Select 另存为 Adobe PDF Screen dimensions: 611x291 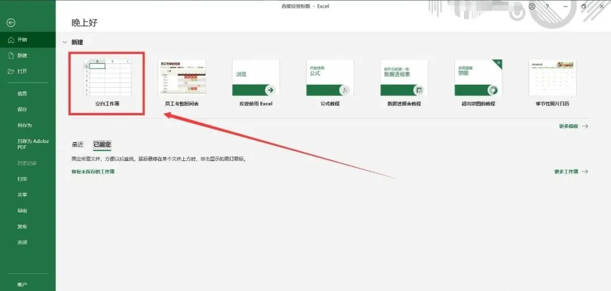point(28,144)
